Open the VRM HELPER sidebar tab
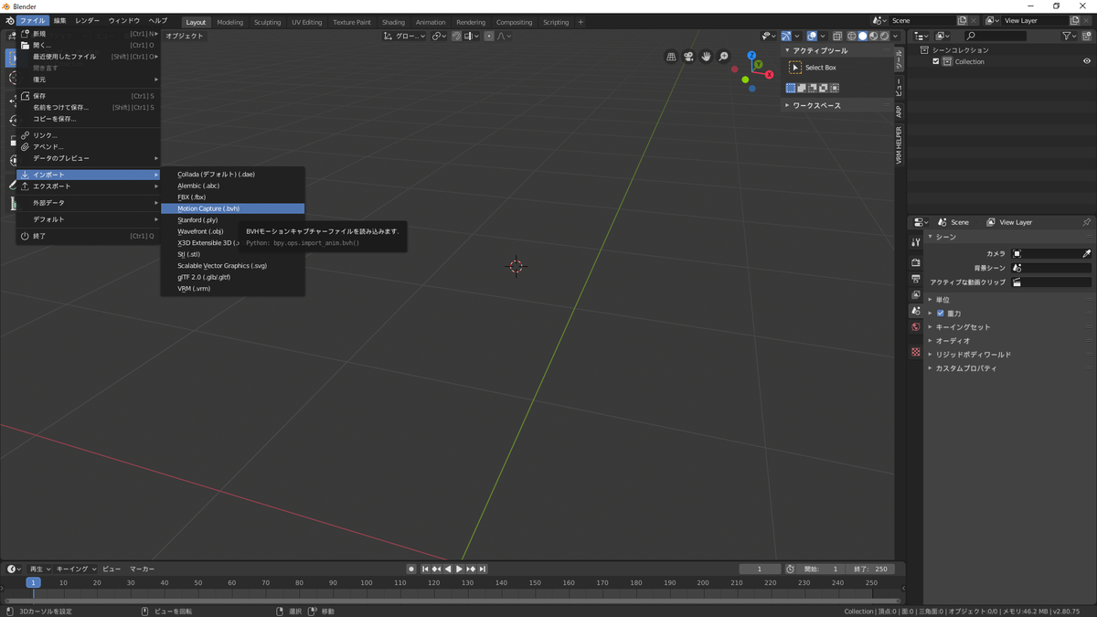Screen dimensions: 1097x617 coord(899,144)
